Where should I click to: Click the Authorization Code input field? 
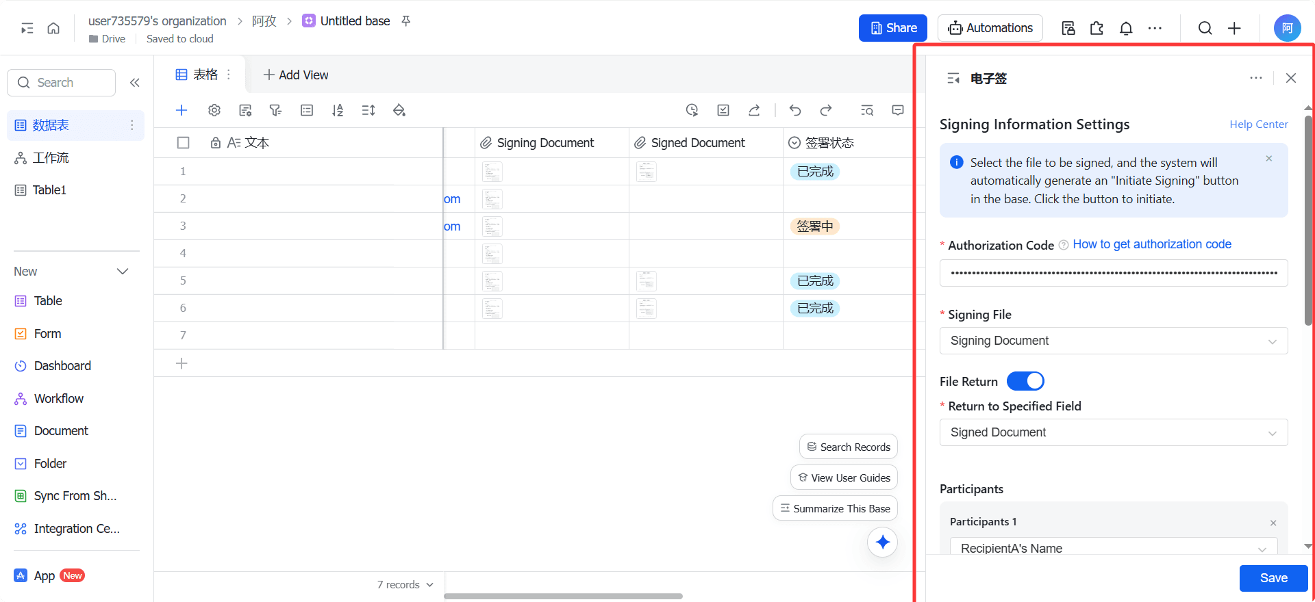pos(1114,273)
